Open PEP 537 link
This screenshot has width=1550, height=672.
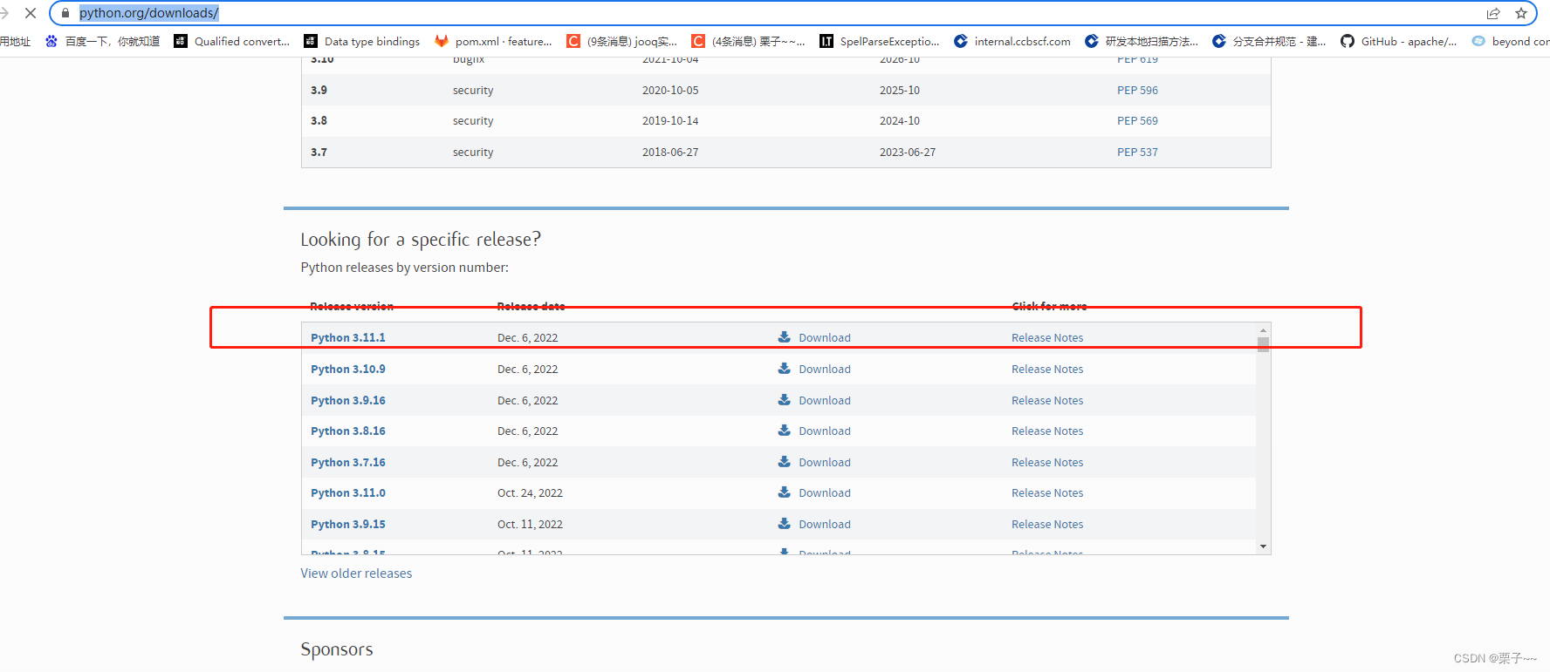click(x=1137, y=152)
